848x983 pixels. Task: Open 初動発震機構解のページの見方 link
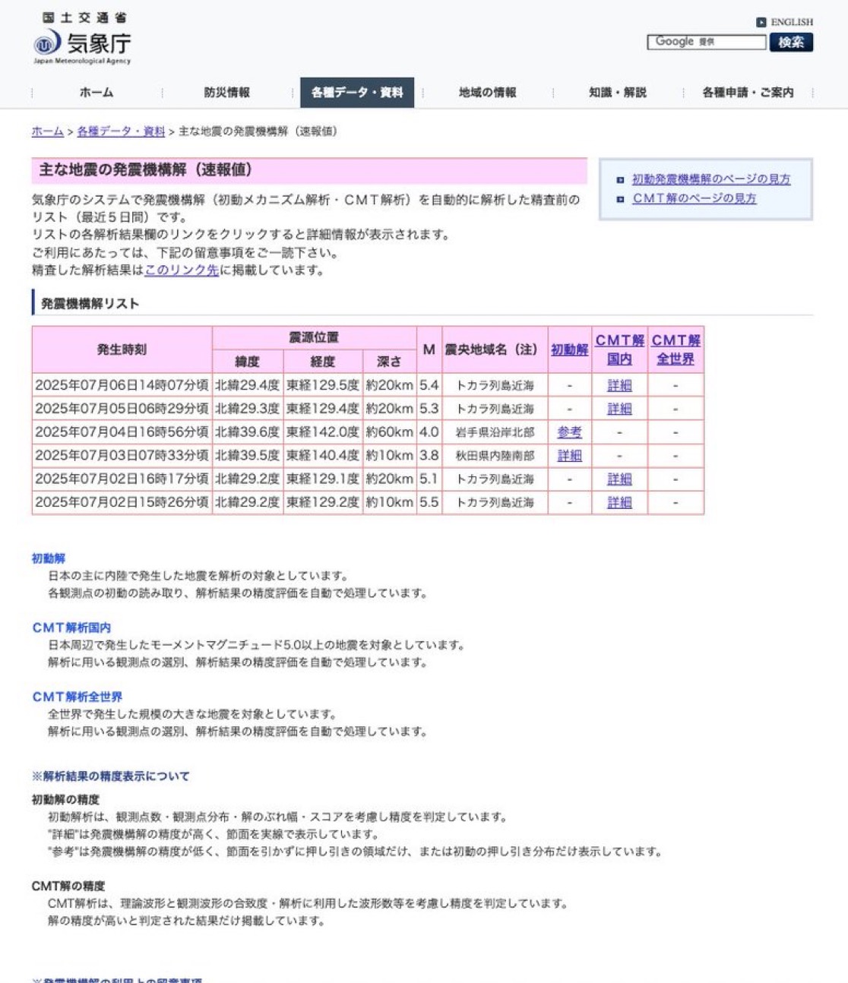click(711, 179)
